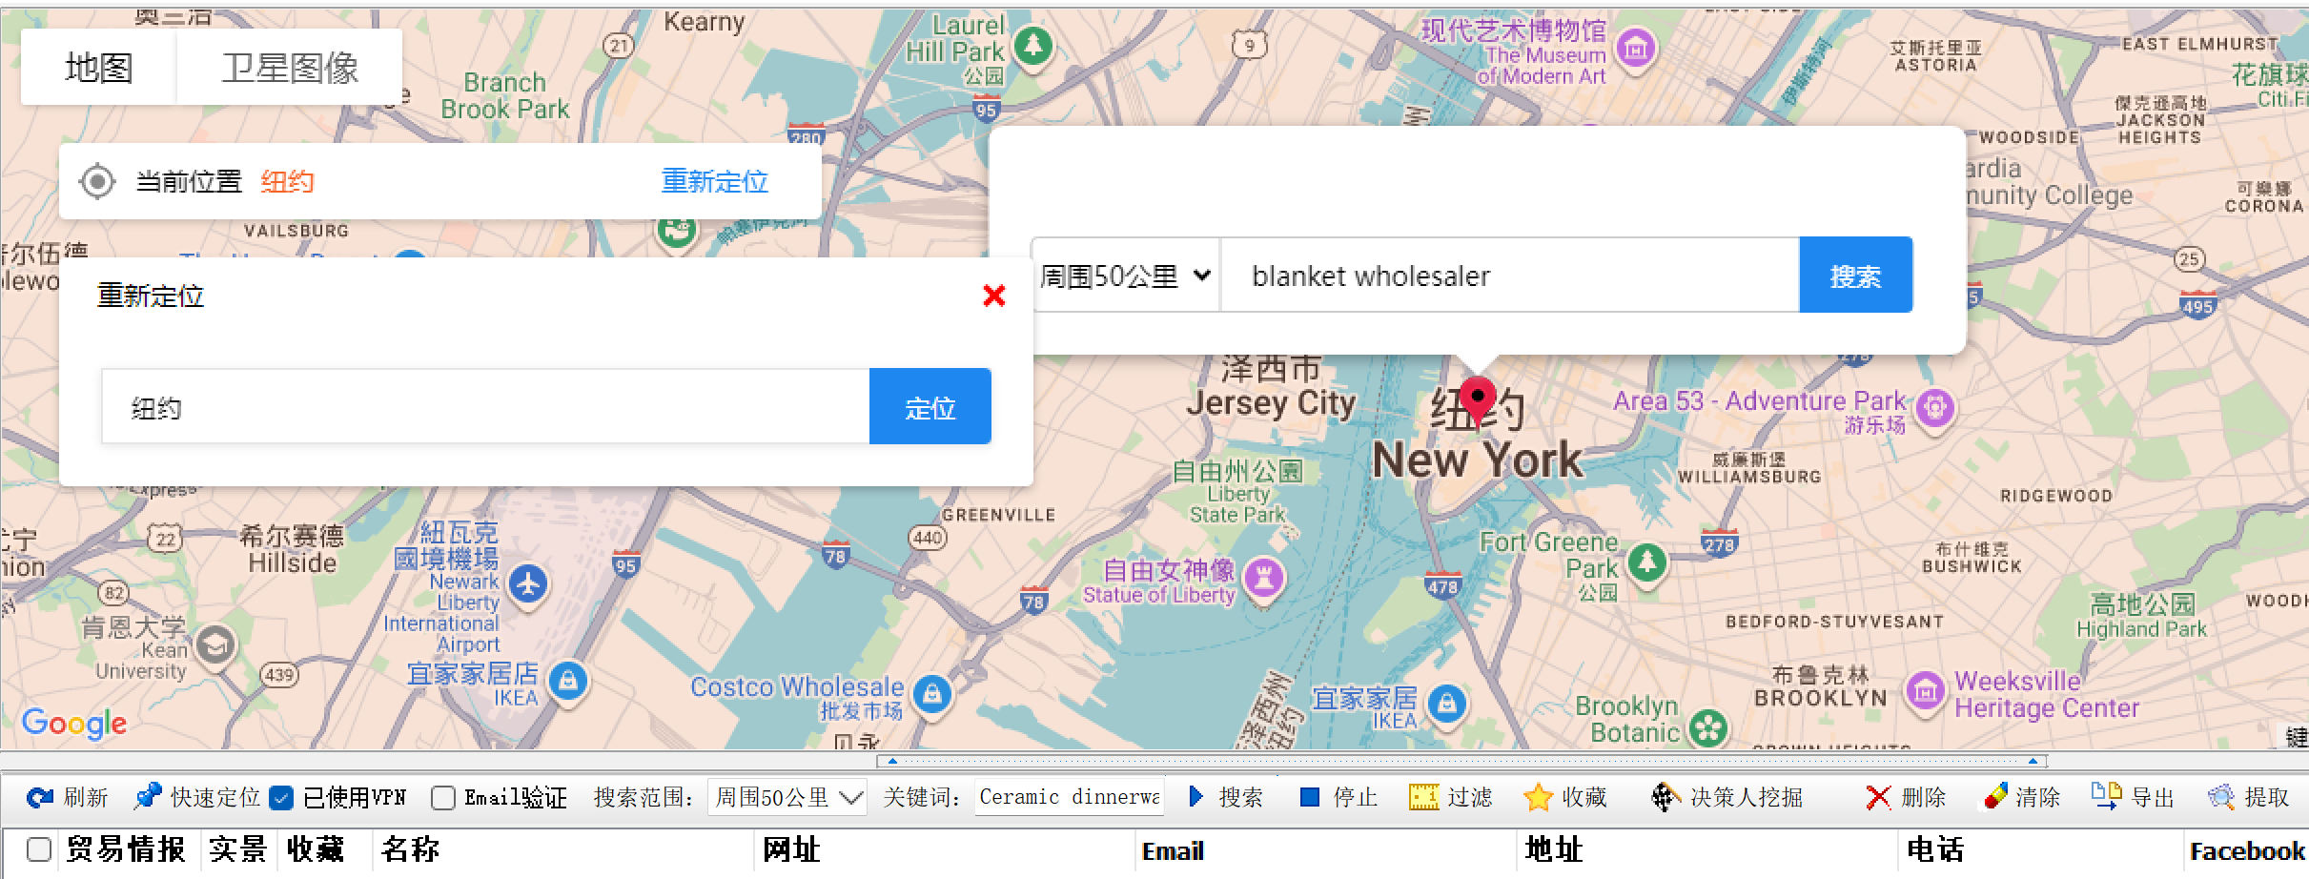Click the 纽约 location input field
Screen dimensions: 2309x879
point(485,407)
